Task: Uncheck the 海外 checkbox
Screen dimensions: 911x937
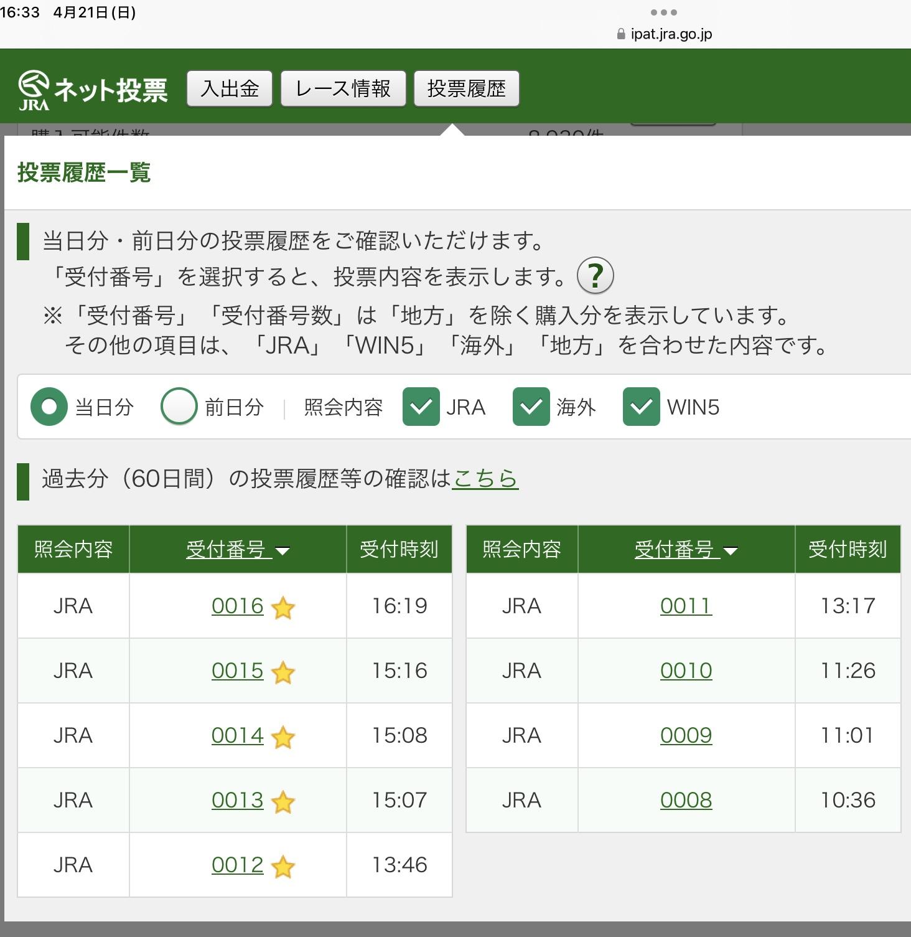Action: [x=531, y=407]
